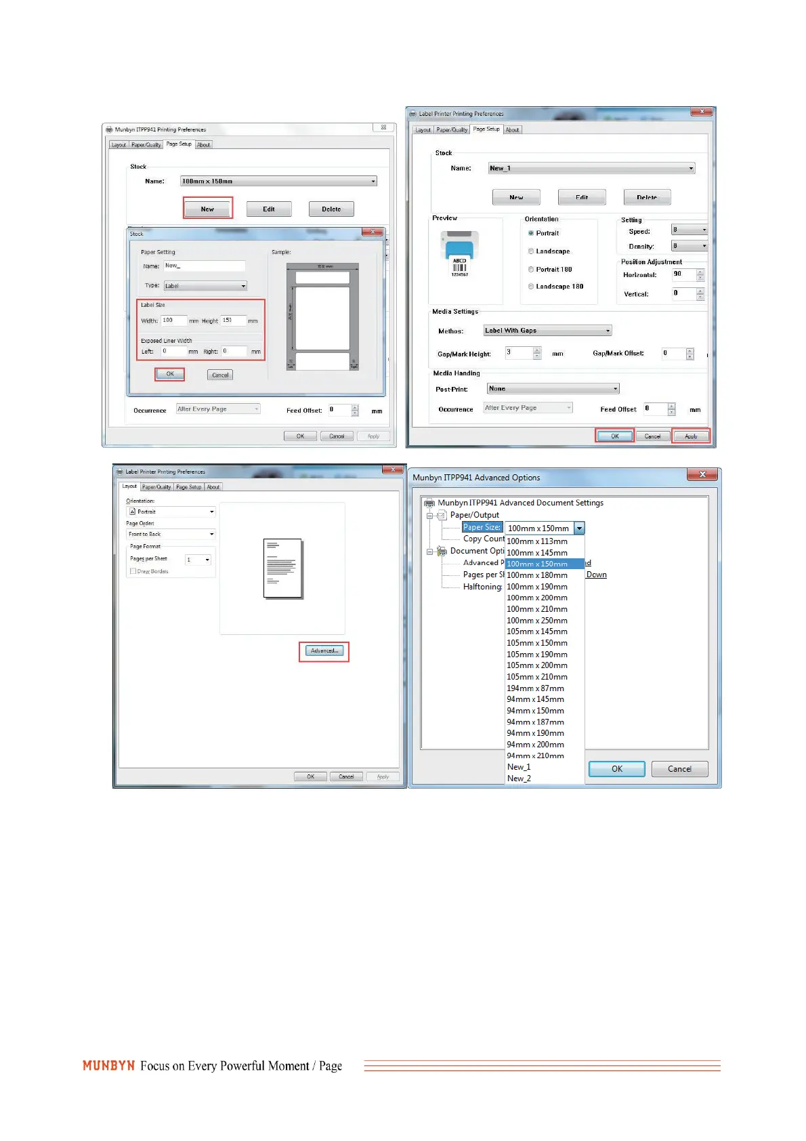Open the Orientation dropdown set to Portrait in Layout tab
Viewport: 806px width, 1141px height.
[171, 512]
